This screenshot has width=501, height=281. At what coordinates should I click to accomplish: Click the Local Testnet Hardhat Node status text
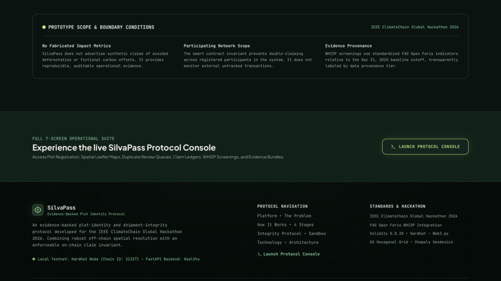click(x=119, y=259)
